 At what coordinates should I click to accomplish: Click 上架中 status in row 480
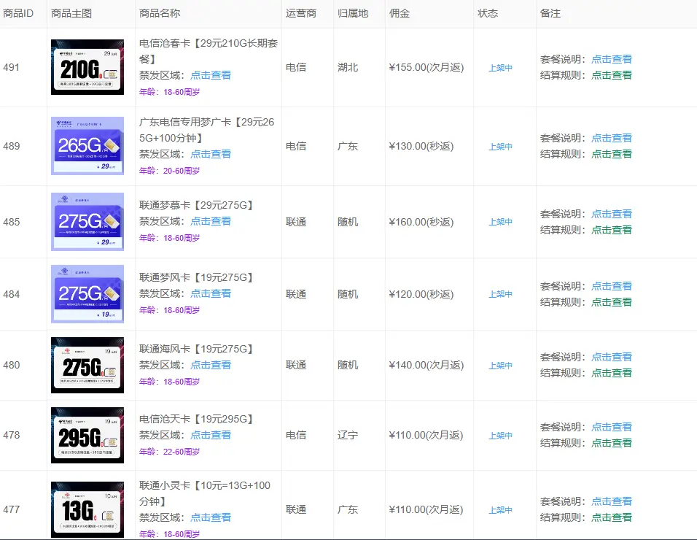click(501, 365)
